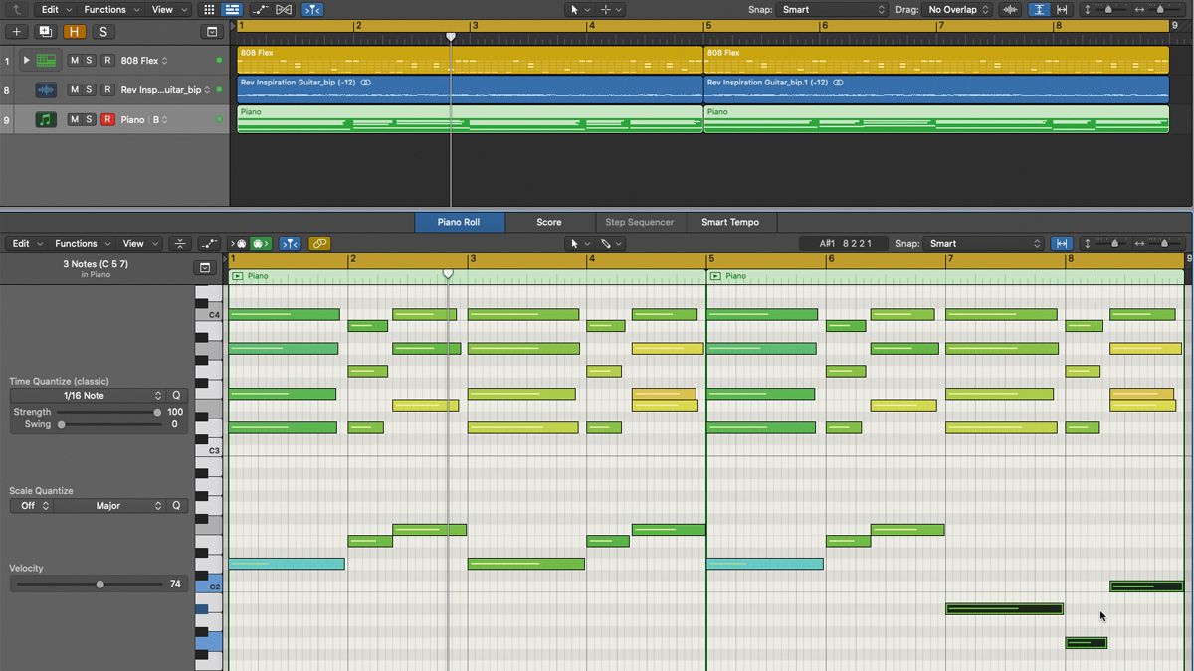This screenshot has height=671, width=1194.
Task: Open the Major scale dropdown under Scale Quantize
Action: [x=109, y=505]
